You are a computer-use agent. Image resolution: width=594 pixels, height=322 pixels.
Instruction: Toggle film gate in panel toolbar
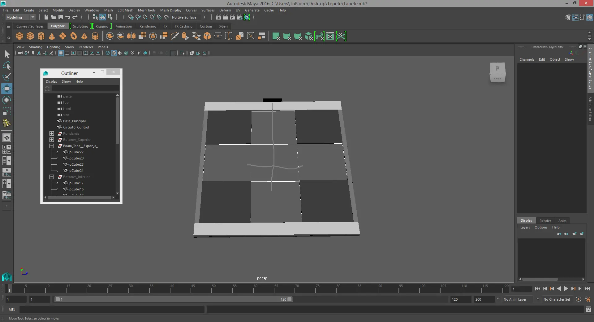(67, 53)
